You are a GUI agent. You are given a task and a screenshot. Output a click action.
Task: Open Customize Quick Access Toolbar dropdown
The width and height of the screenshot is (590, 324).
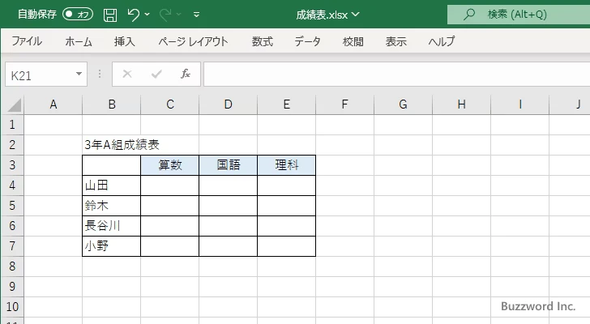[x=197, y=15]
